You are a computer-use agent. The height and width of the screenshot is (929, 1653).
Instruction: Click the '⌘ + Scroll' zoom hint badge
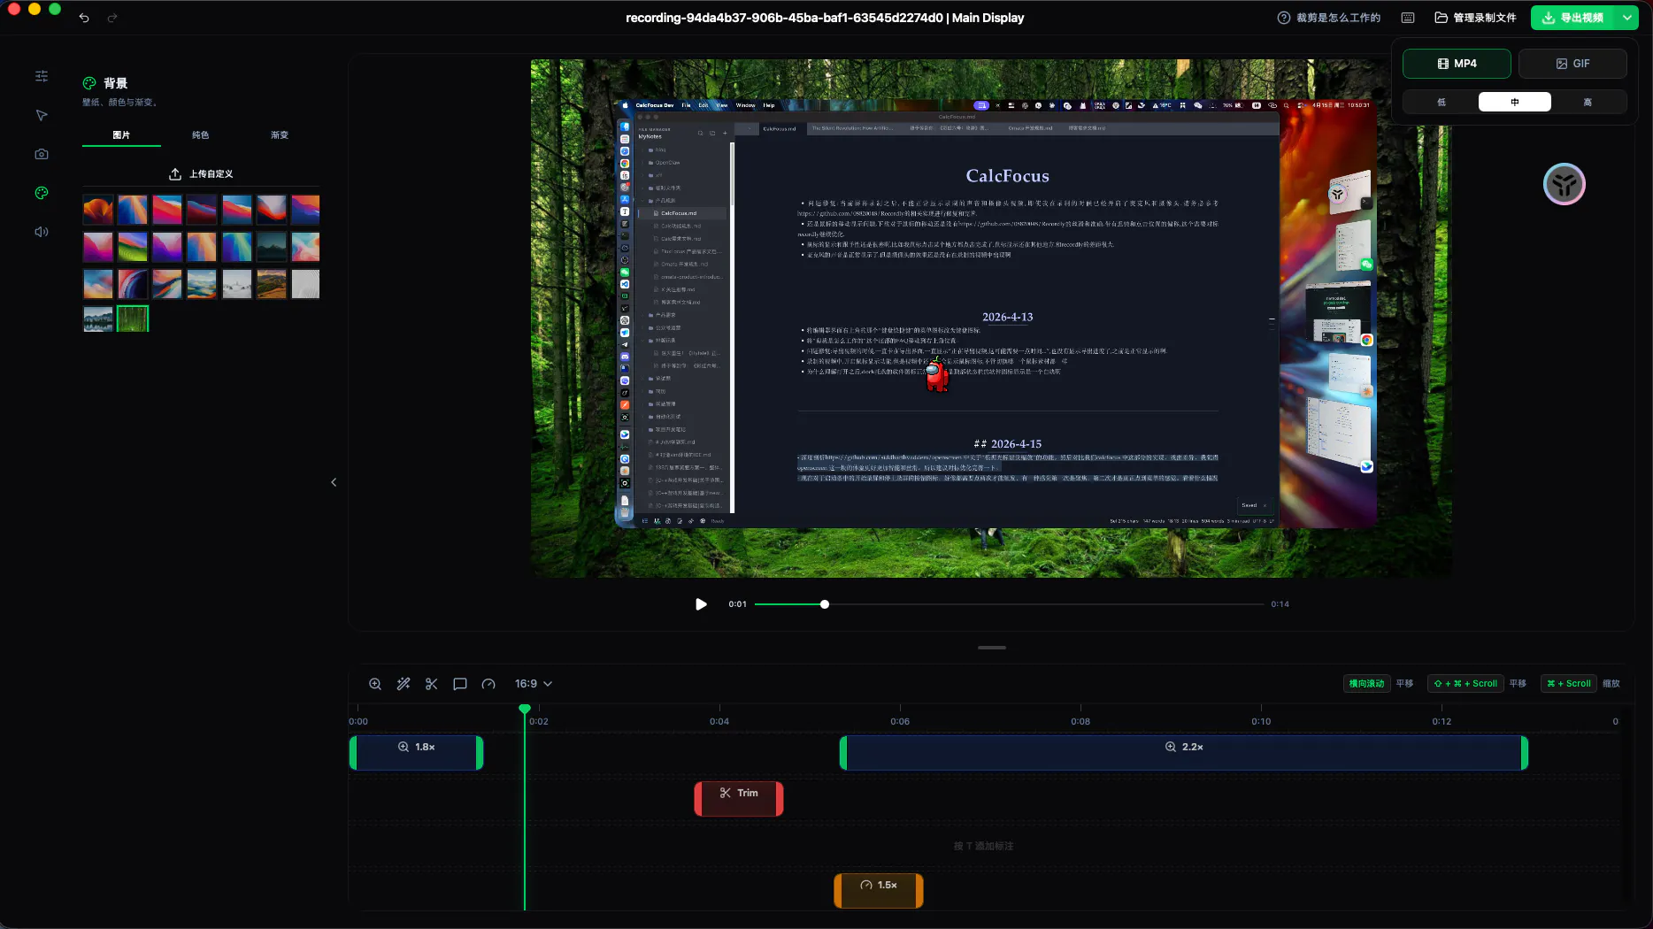(1569, 684)
